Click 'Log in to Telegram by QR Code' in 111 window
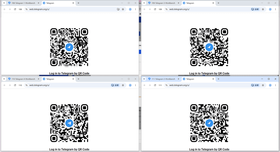This screenshot has width=280, height=152. pyautogui.click(x=209, y=149)
